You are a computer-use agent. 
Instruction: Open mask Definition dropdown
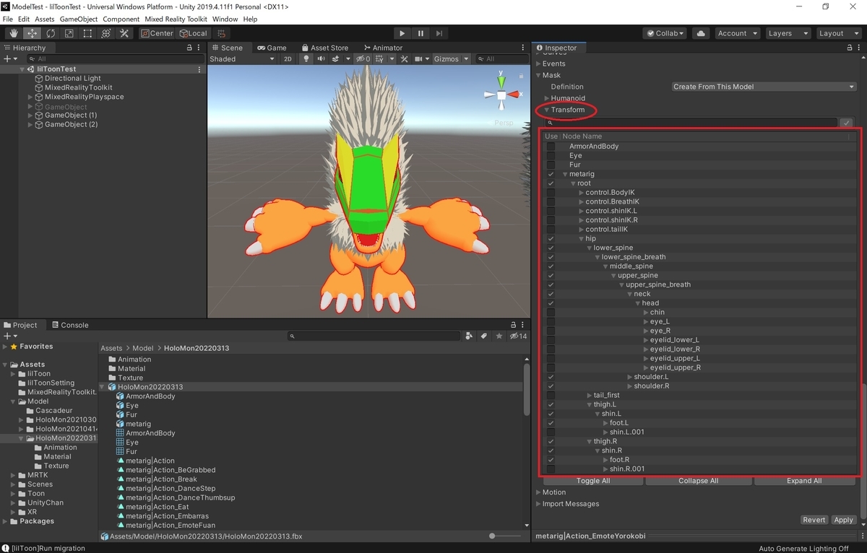[764, 87]
